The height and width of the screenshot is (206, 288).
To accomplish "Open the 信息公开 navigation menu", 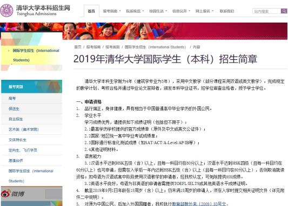I will coord(179,11).
